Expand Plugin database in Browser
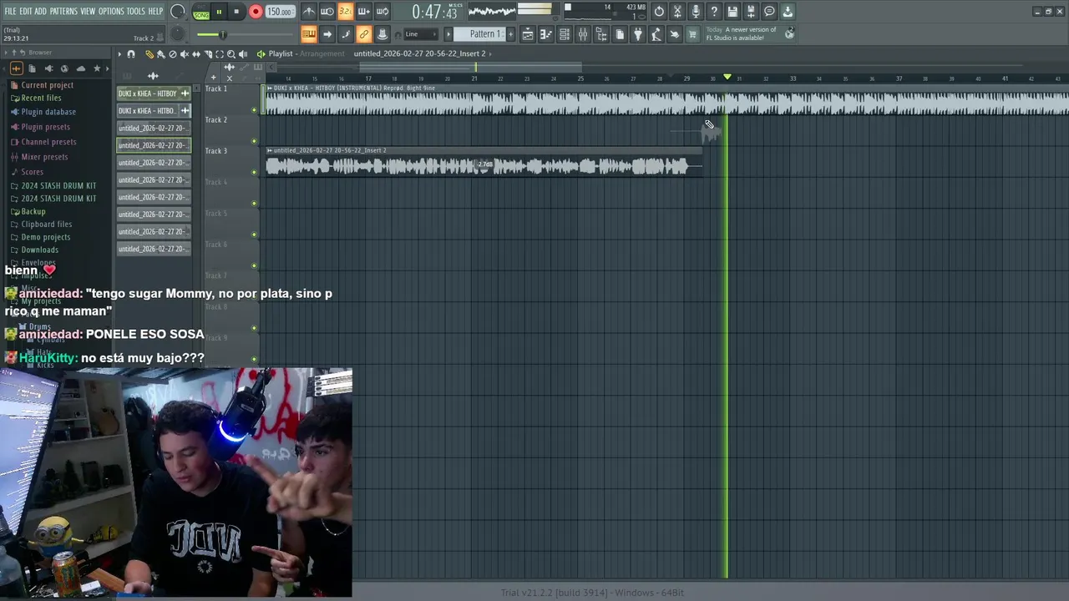 point(48,112)
